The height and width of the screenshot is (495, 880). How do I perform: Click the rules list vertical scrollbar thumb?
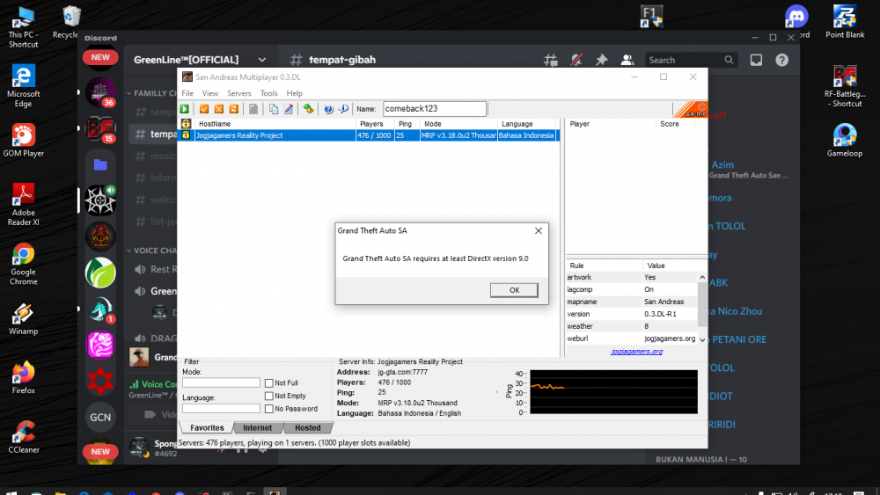point(702,304)
